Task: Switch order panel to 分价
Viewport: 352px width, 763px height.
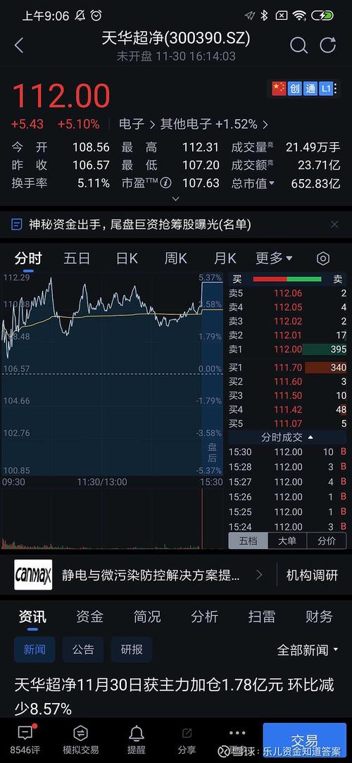Action: click(326, 540)
